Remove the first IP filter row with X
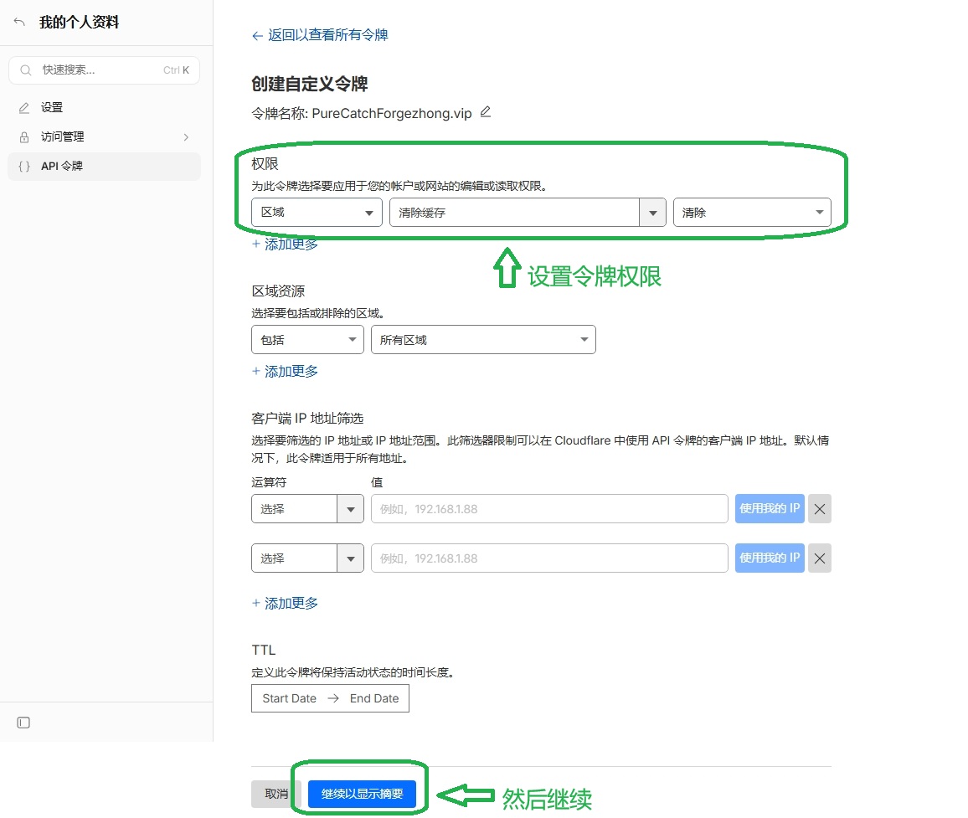Image resolution: width=968 pixels, height=818 pixels. (820, 509)
